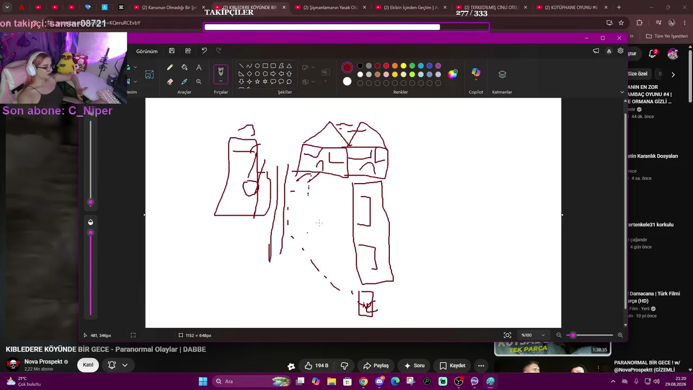Click the Paint account profile icon

click(x=609, y=51)
